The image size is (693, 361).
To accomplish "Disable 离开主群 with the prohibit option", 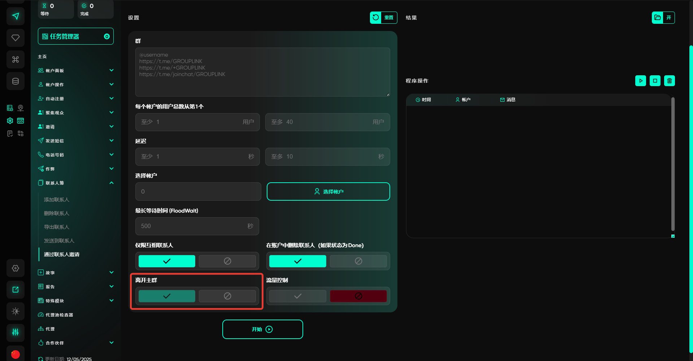I will tap(227, 296).
